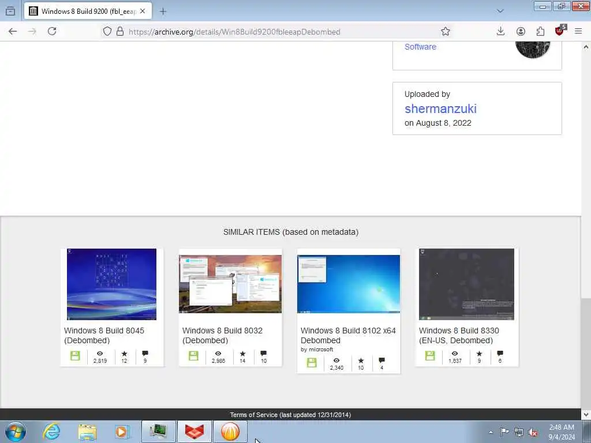Show hidden system tray icons
The width and height of the screenshot is (591, 443).
(491, 432)
